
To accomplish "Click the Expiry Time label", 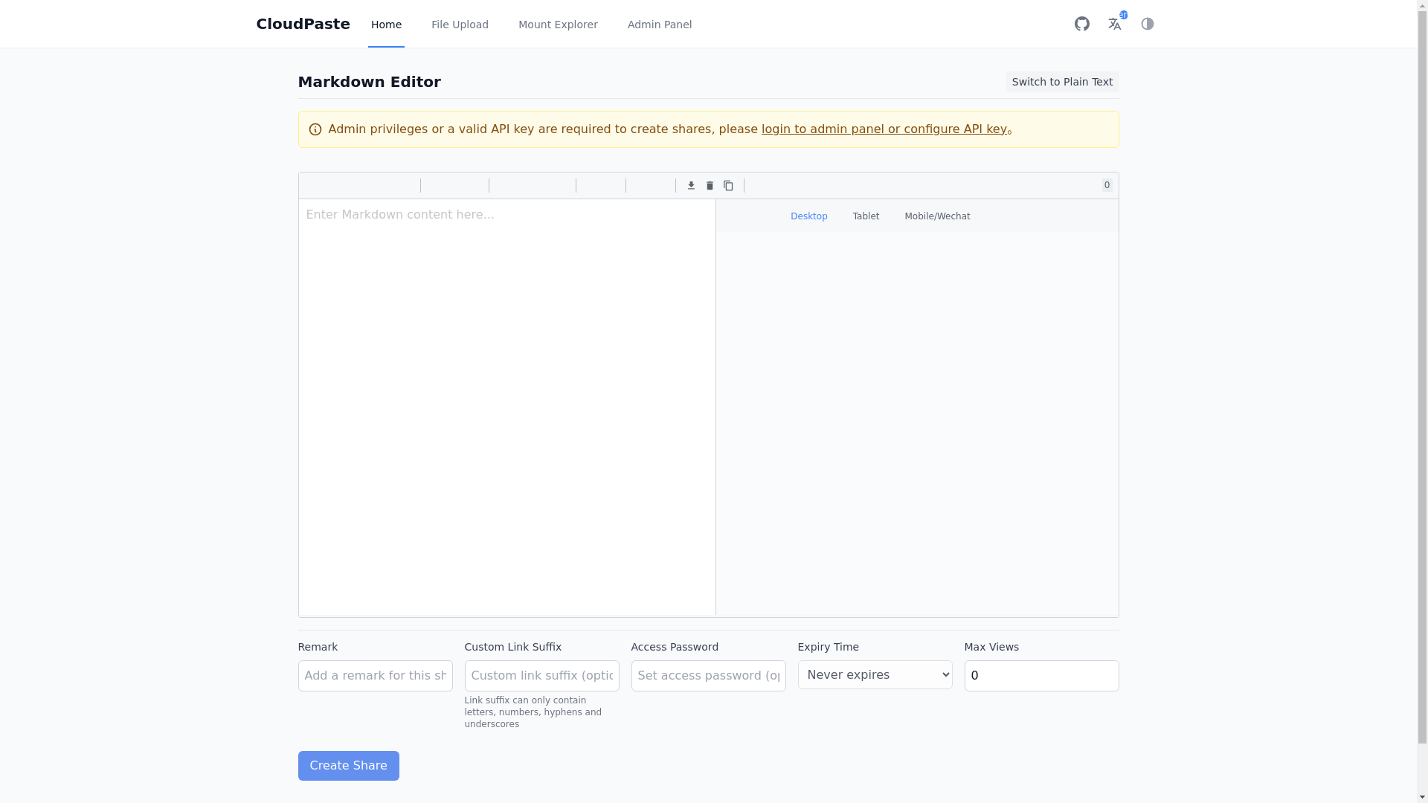I will pos(828,647).
